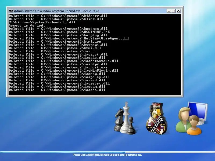Close the cmd.exe command window
The width and height of the screenshot is (215, 161).
point(178,11)
